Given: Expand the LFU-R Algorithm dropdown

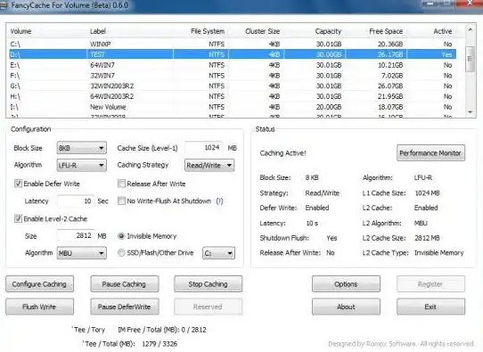Looking at the screenshot, I should point(82,165).
